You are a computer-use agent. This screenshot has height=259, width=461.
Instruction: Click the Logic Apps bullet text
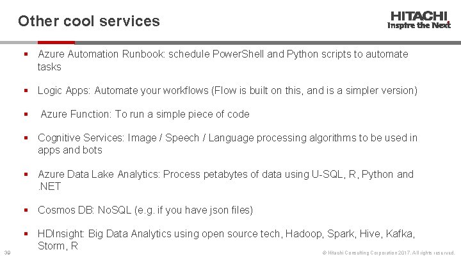click(227, 90)
